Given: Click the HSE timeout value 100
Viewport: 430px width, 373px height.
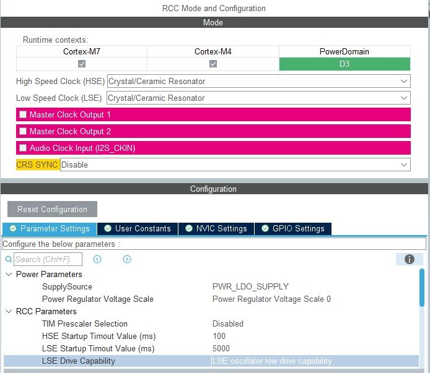Looking at the screenshot, I should [219, 336].
